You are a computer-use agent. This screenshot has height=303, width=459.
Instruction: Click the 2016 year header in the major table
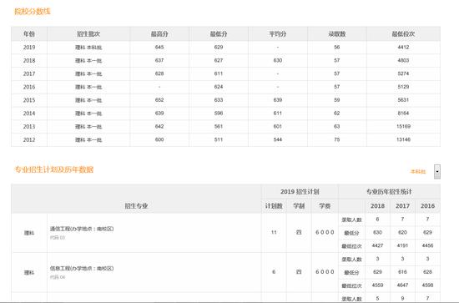(427, 206)
